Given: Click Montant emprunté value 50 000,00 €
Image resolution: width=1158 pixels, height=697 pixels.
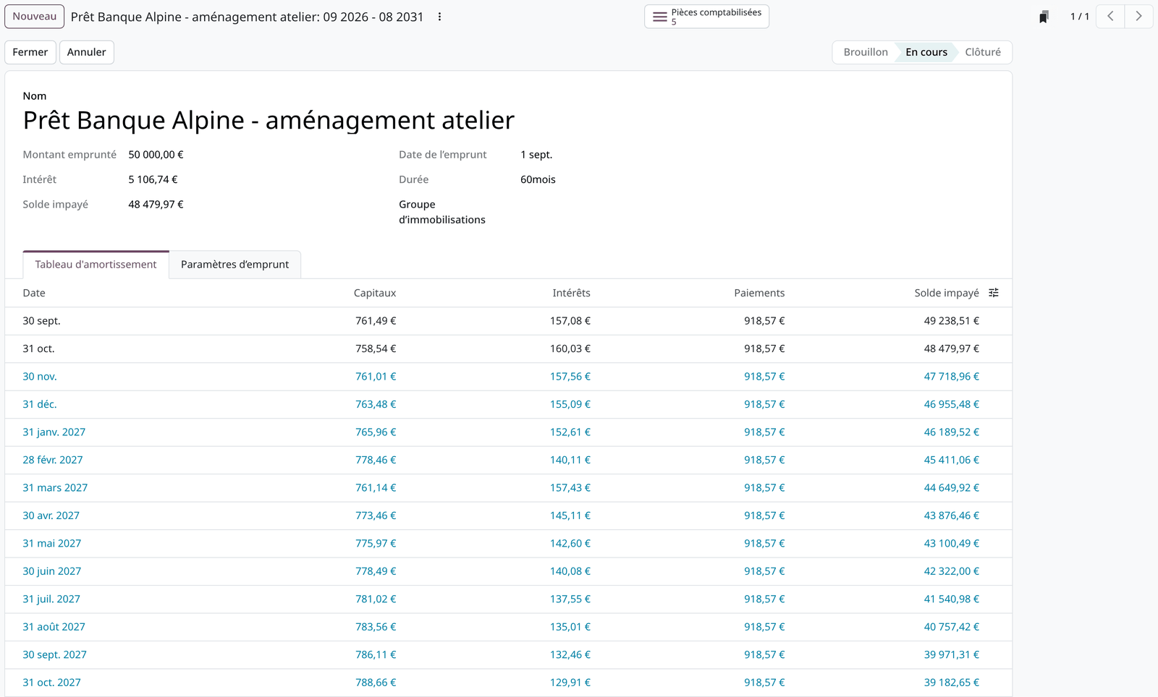Looking at the screenshot, I should pos(156,155).
